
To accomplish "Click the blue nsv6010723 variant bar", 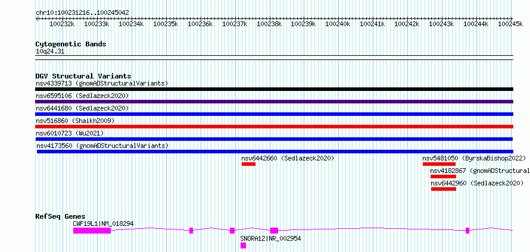I will [274, 139].
